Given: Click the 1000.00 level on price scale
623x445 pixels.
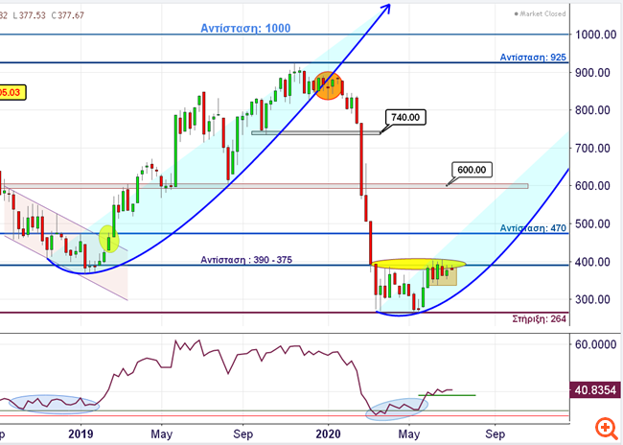Looking at the screenshot, I should [x=595, y=35].
